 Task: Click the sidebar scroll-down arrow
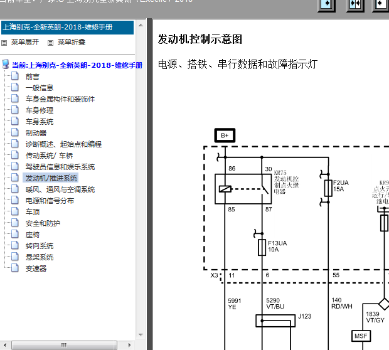click(x=141, y=335)
